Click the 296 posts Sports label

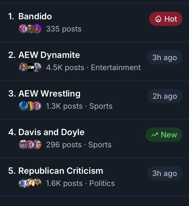(79, 145)
